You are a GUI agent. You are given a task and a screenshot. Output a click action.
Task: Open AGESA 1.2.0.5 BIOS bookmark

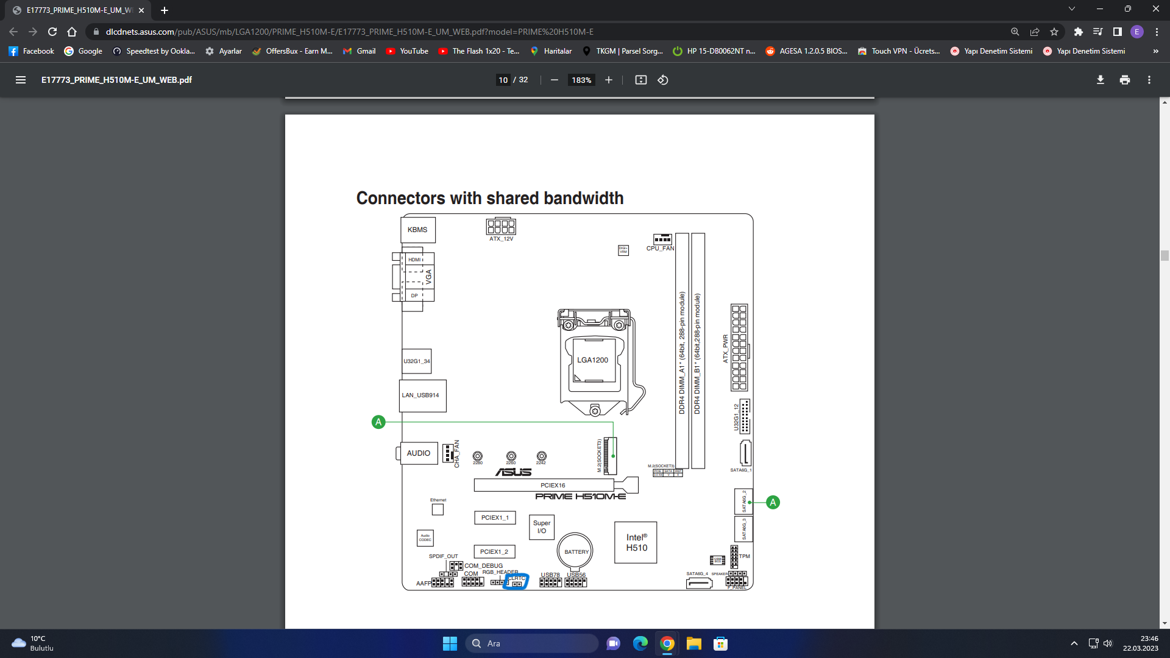[807, 51]
